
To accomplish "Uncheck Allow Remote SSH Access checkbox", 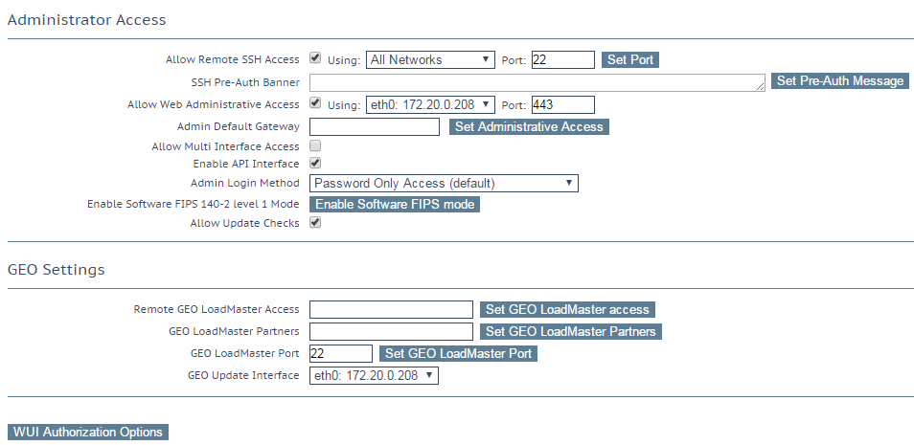I will (x=315, y=58).
